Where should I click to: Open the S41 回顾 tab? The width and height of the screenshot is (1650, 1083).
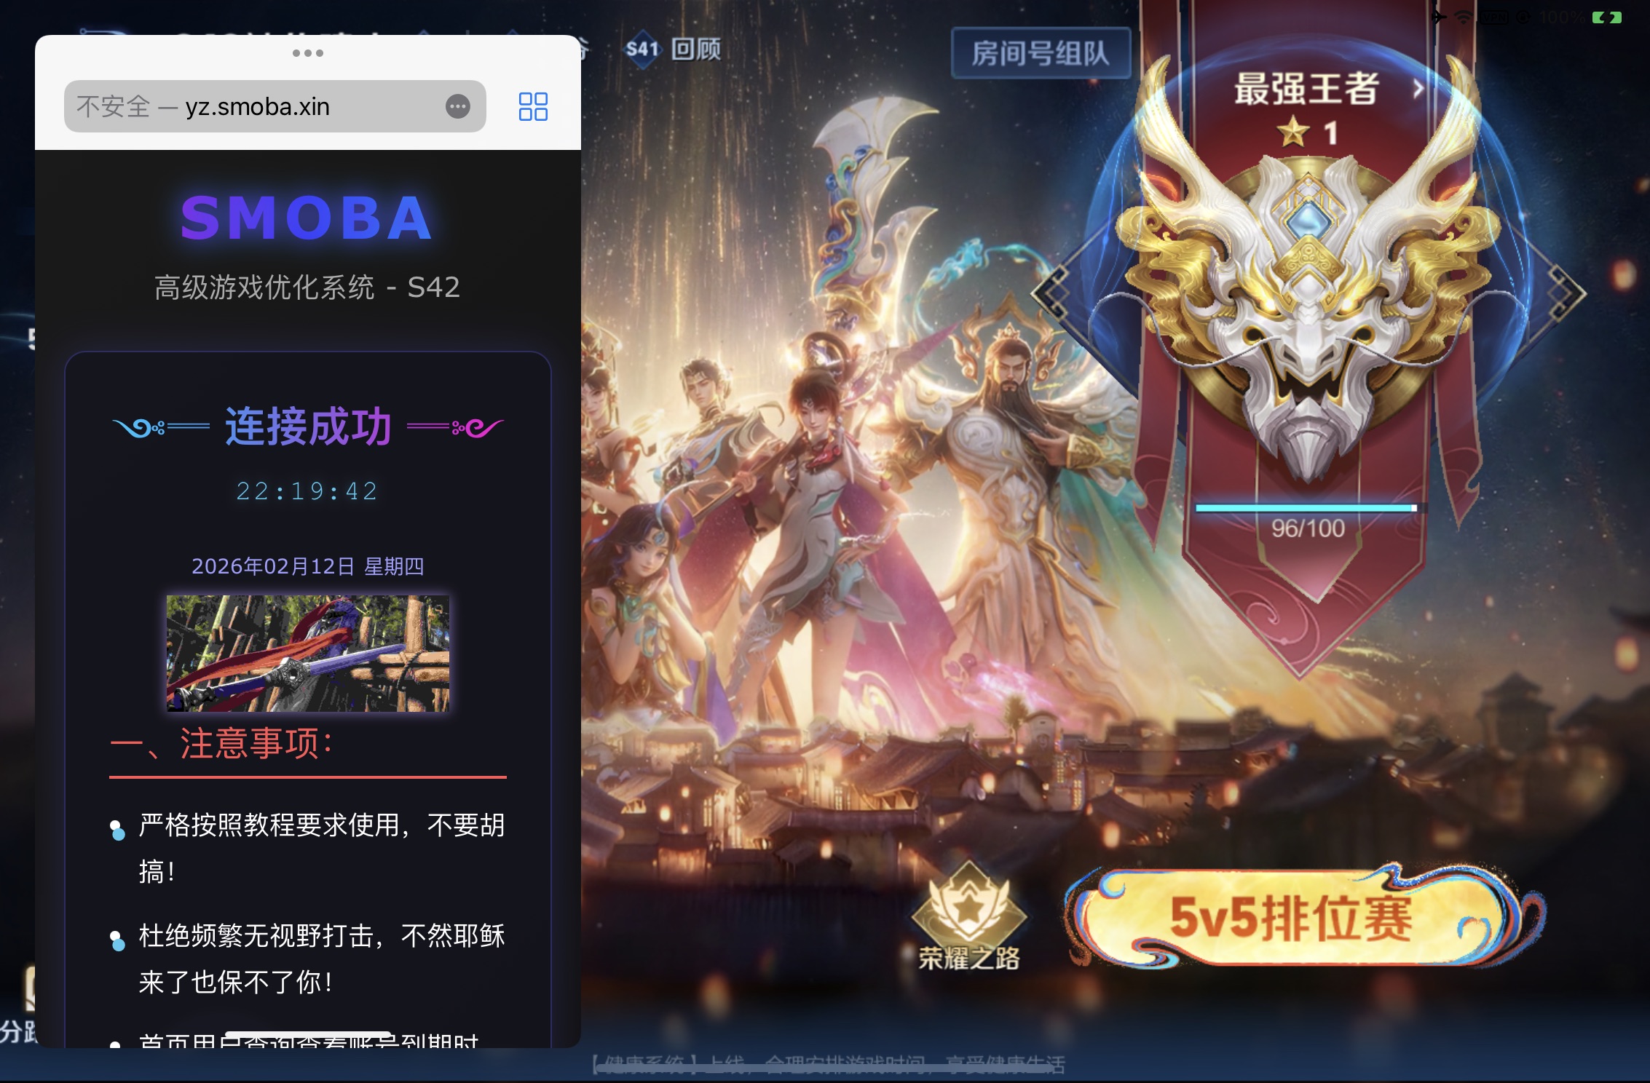tap(674, 49)
